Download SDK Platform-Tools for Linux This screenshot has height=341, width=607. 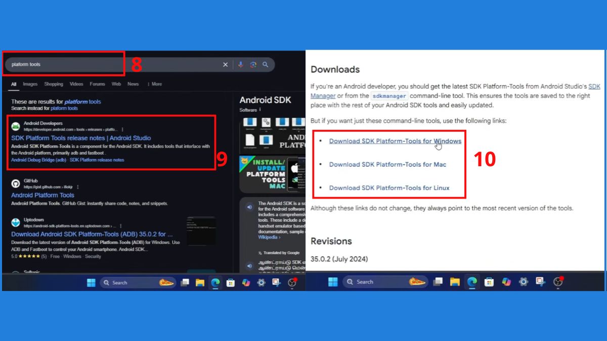click(389, 188)
